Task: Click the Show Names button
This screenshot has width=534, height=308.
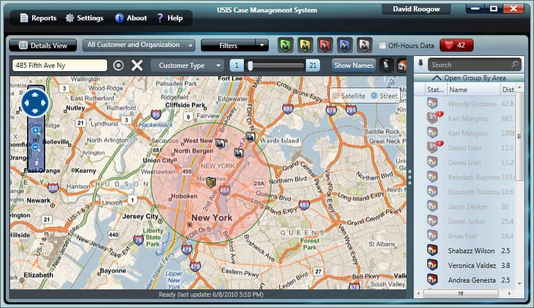Action: point(353,66)
